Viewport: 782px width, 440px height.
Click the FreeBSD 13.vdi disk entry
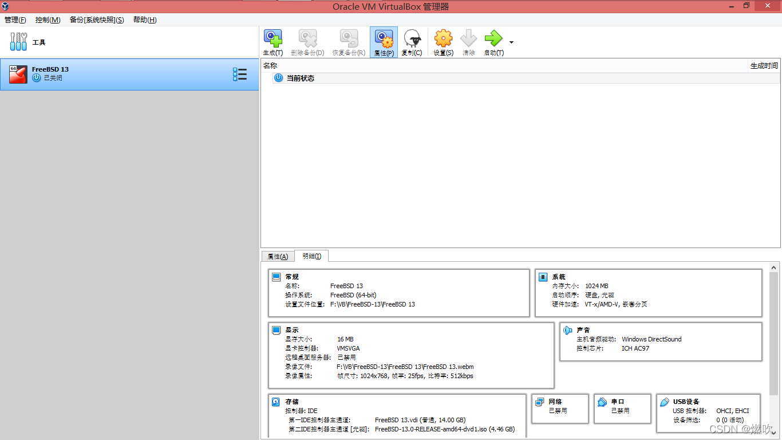pos(420,420)
